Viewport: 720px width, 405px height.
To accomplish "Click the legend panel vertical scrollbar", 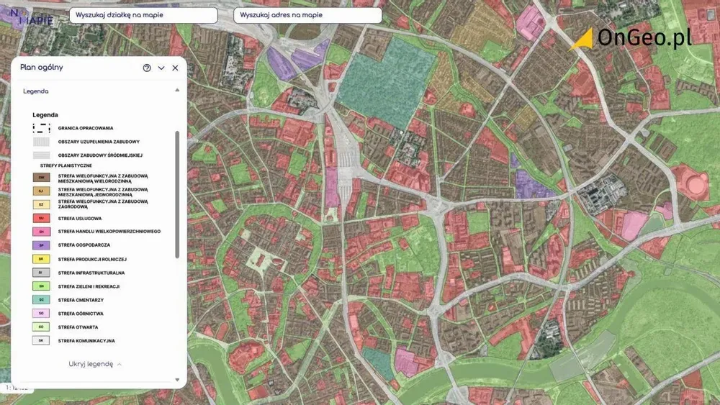I will [177, 195].
